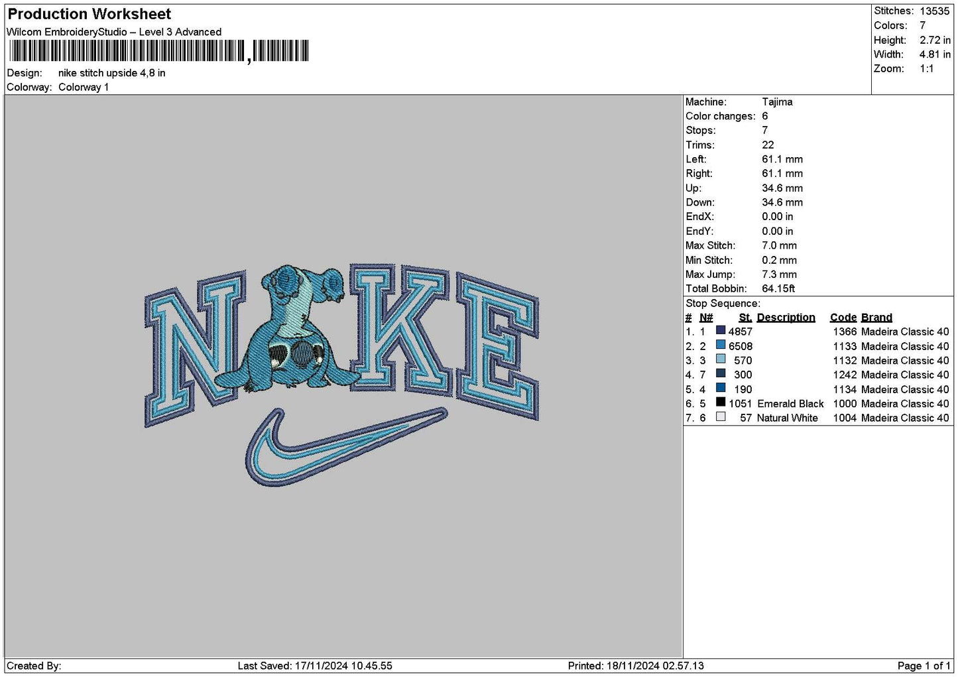Click the Max Jump value '7.3 mm'

pos(780,275)
